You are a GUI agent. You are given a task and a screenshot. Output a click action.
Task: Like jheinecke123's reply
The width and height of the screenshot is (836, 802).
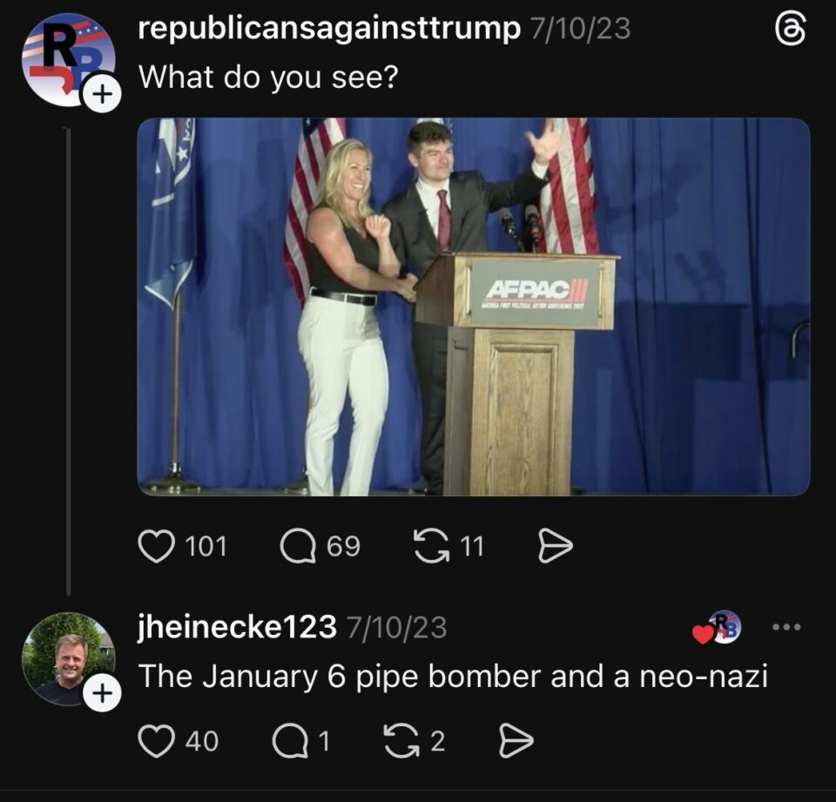pos(155,741)
